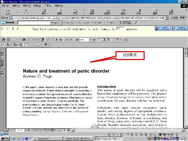Viewport: 188px width, 141px height.
Task: Click the horizontal scrollbar right arrow
Action: point(183,130)
